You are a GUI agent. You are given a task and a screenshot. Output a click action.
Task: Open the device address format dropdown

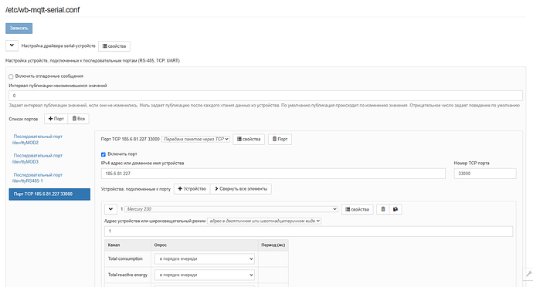coord(264,221)
